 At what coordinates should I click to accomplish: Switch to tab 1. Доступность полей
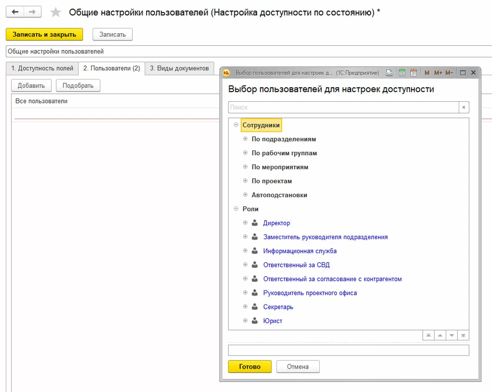tap(42, 68)
